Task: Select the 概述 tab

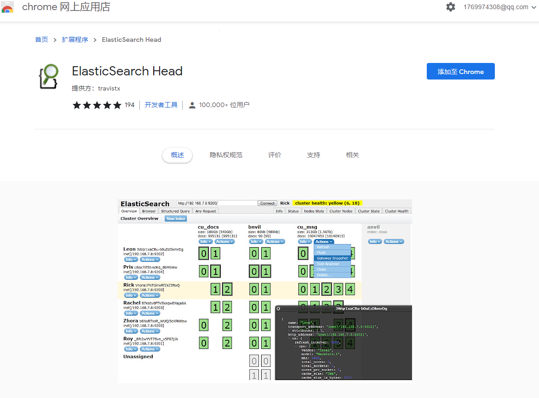Action: 178,155
